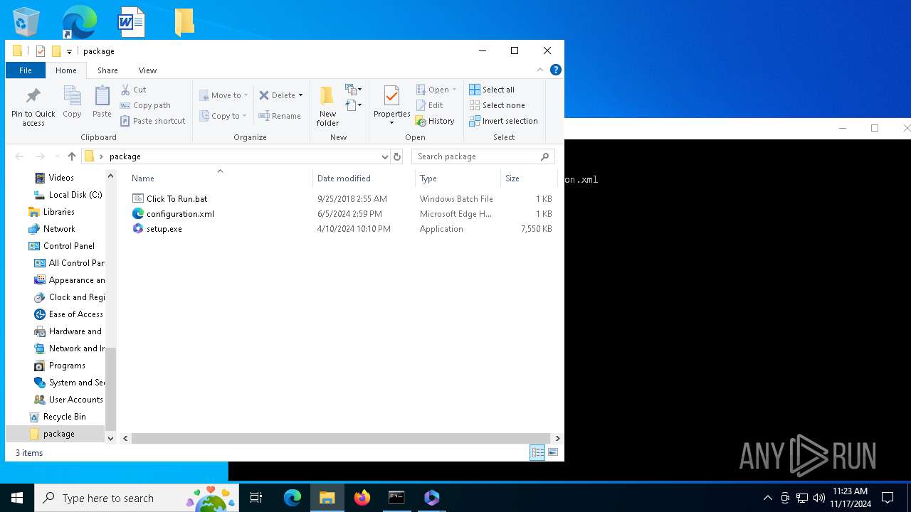Click the Delete button in ribbon
This screenshot has height=512, width=911.
coord(277,95)
